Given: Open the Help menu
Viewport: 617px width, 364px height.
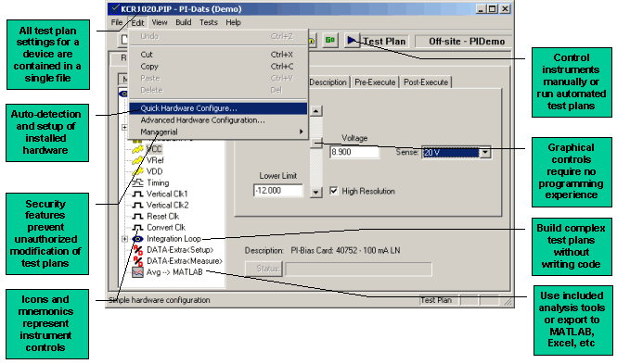Looking at the screenshot, I should click(233, 22).
